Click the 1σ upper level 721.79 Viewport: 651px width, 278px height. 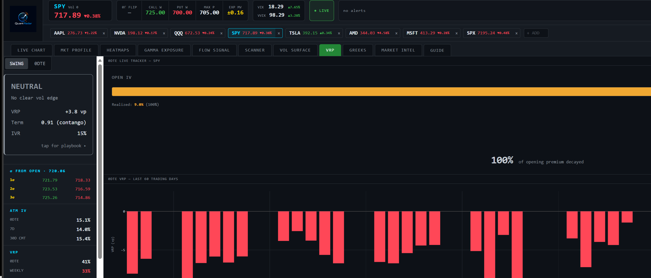50,180
